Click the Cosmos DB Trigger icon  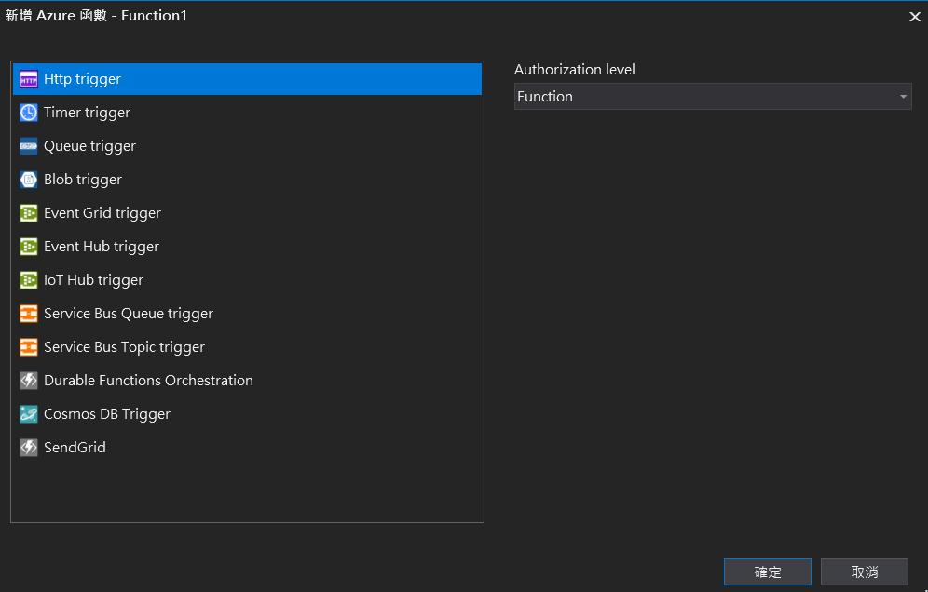pyautogui.click(x=28, y=414)
